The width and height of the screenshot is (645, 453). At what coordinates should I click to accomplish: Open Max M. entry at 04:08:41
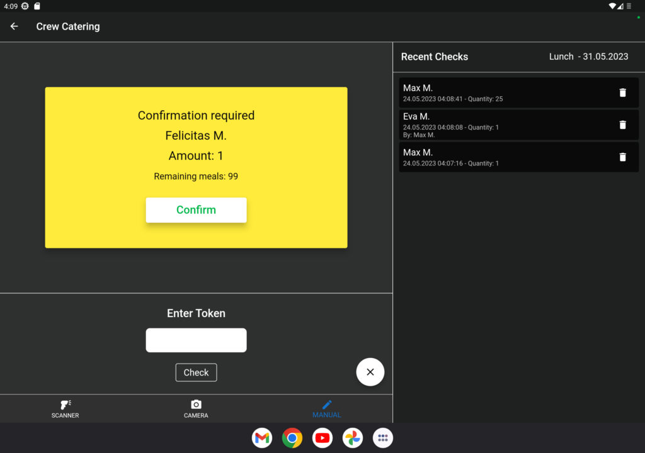(519, 93)
